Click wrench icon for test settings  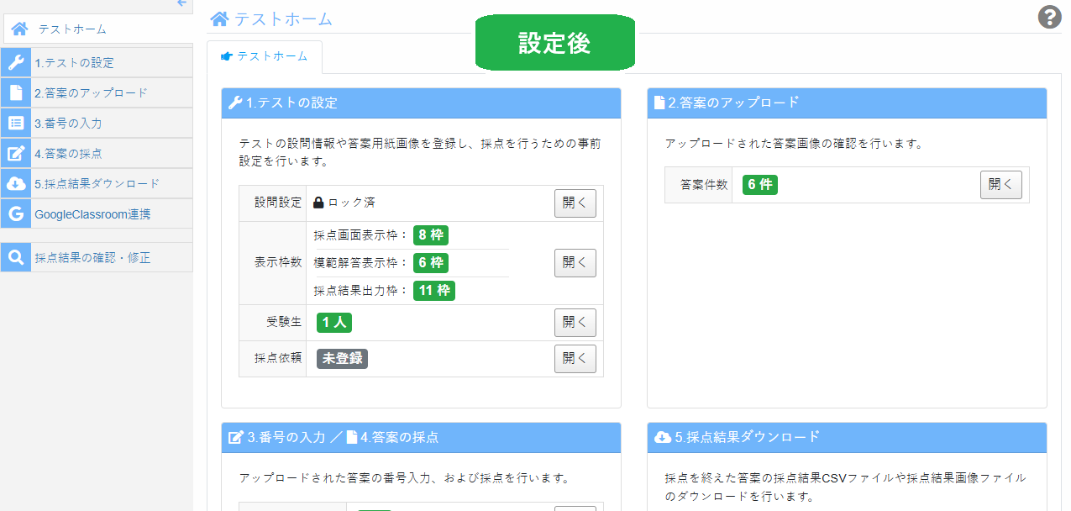coord(16,62)
